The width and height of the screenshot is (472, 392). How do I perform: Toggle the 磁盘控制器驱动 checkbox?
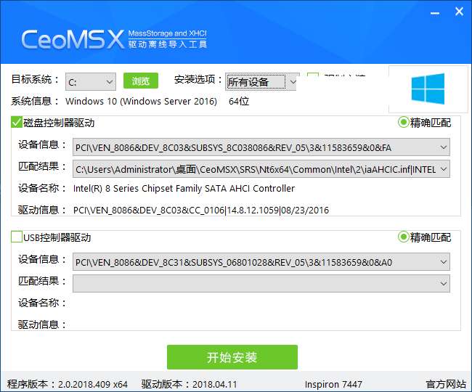[x=17, y=123]
